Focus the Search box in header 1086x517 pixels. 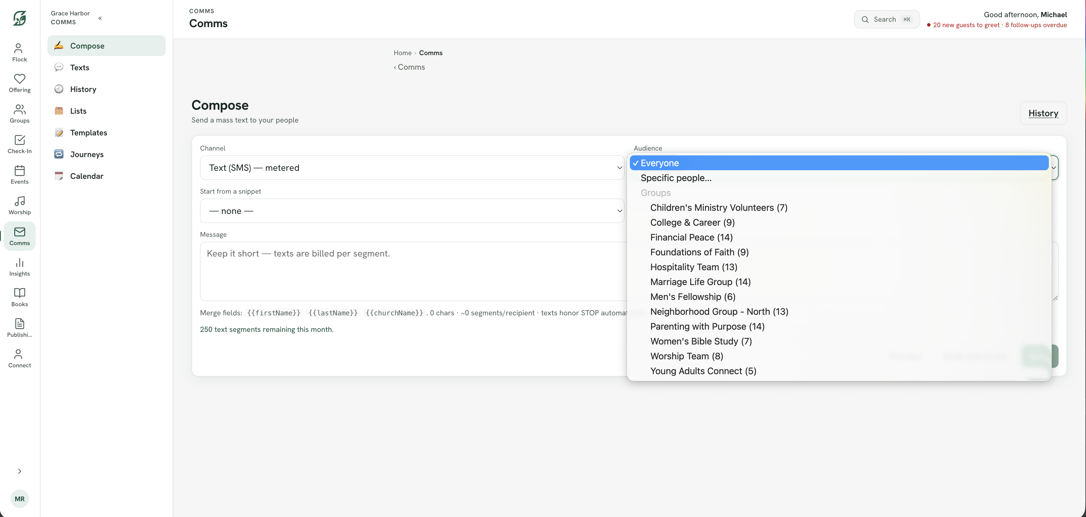tap(887, 19)
